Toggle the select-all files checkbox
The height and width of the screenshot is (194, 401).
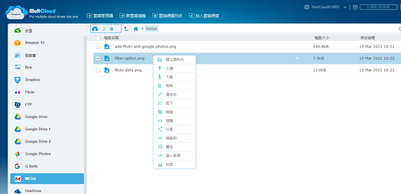(x=98, y=38)
